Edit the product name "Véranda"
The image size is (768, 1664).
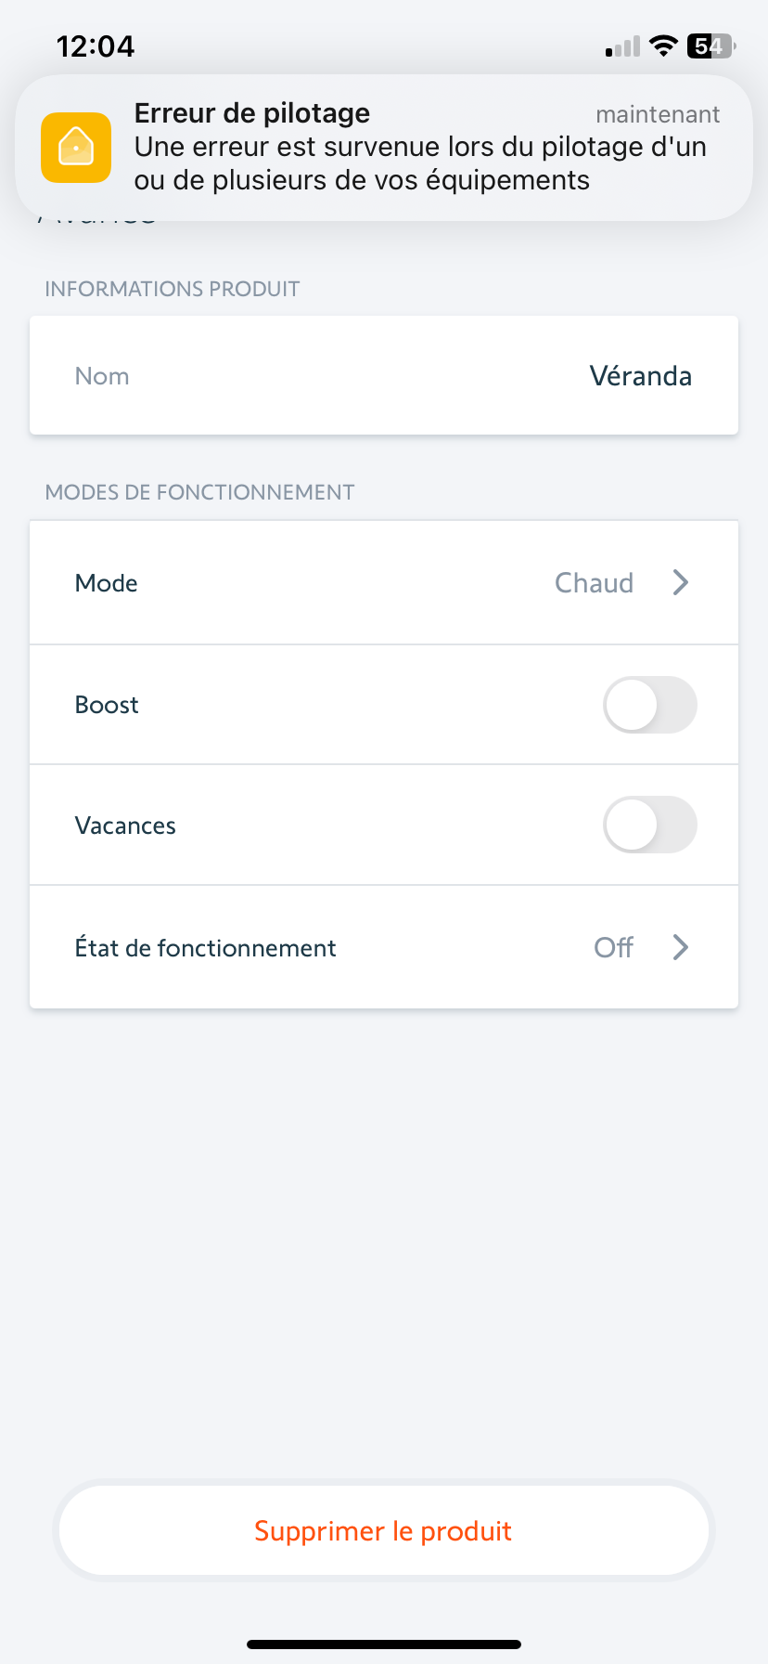pos(640,376)
